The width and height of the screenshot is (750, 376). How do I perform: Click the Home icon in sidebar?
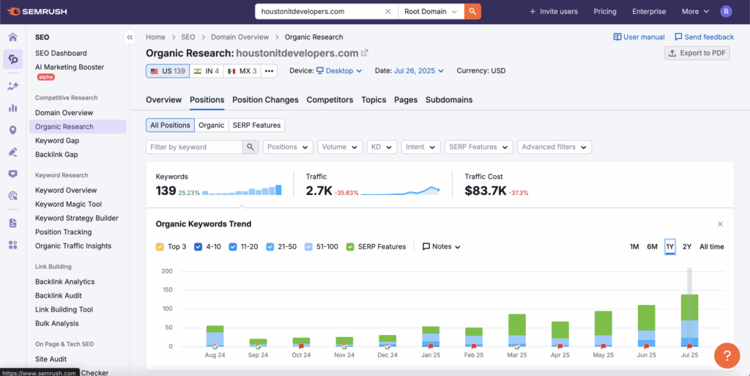click(x=13, y=37)
